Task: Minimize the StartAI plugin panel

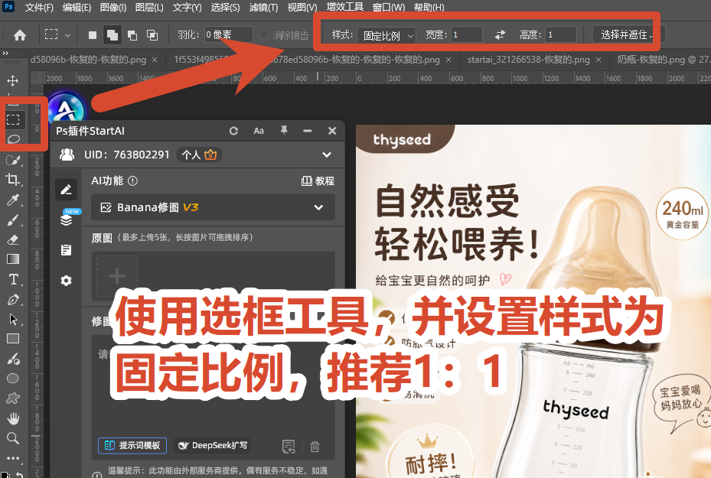Action: [308, 131]
